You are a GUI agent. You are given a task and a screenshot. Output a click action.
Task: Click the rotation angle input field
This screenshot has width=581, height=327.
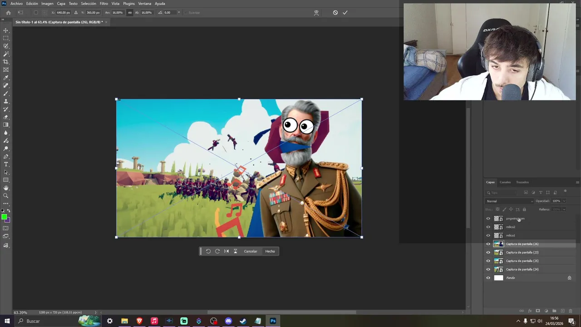170,13
